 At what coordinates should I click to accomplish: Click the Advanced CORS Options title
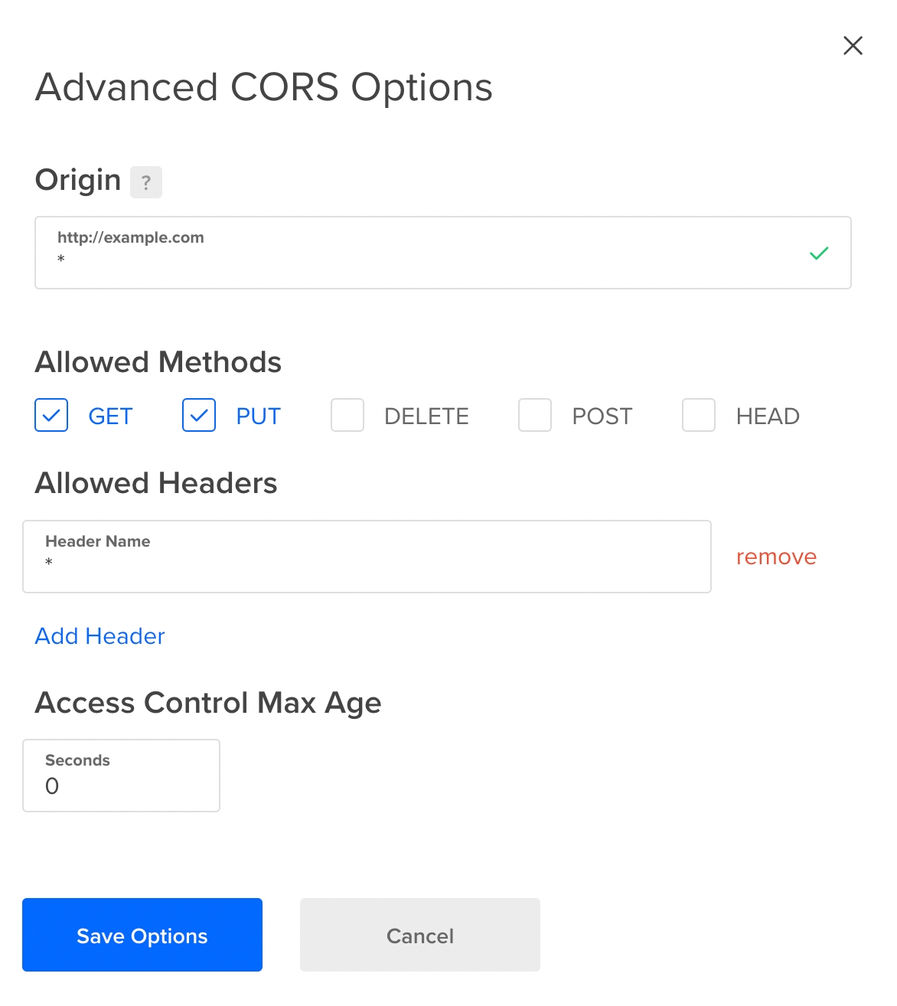point(264,87)
